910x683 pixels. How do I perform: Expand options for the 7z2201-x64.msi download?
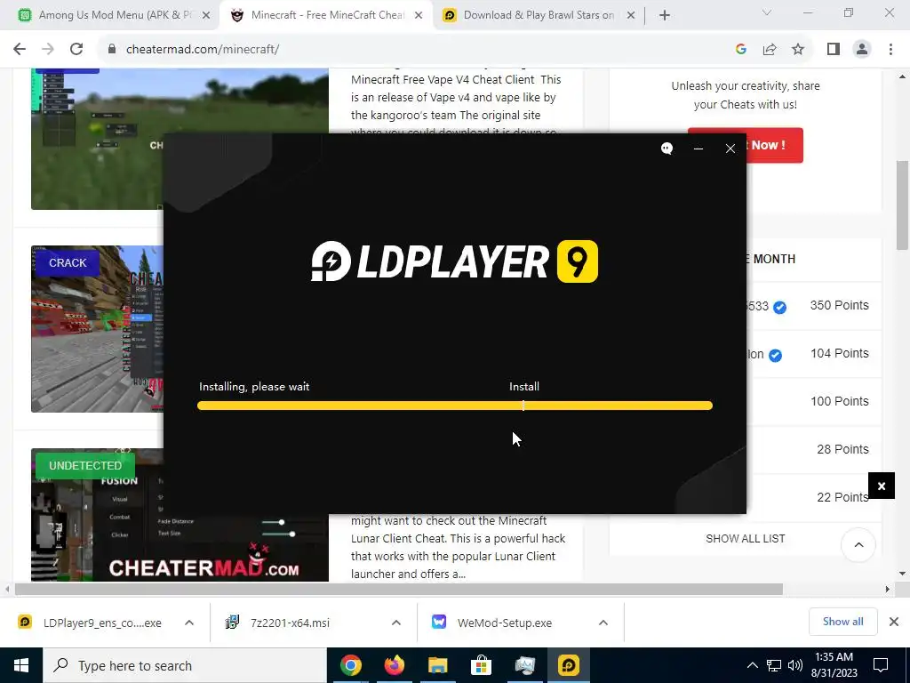pos(396,623)
